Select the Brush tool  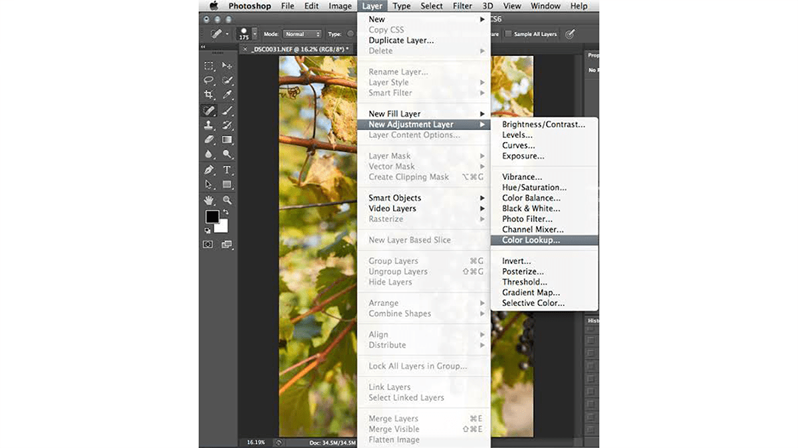point(227,110)
